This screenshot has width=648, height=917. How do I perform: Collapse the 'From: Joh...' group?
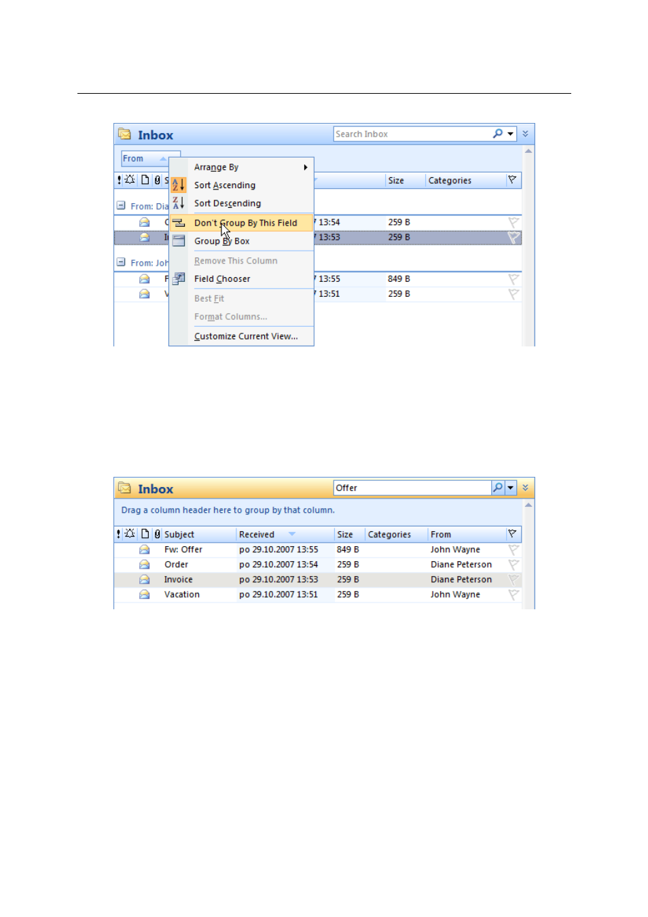(x=121, y=262)
